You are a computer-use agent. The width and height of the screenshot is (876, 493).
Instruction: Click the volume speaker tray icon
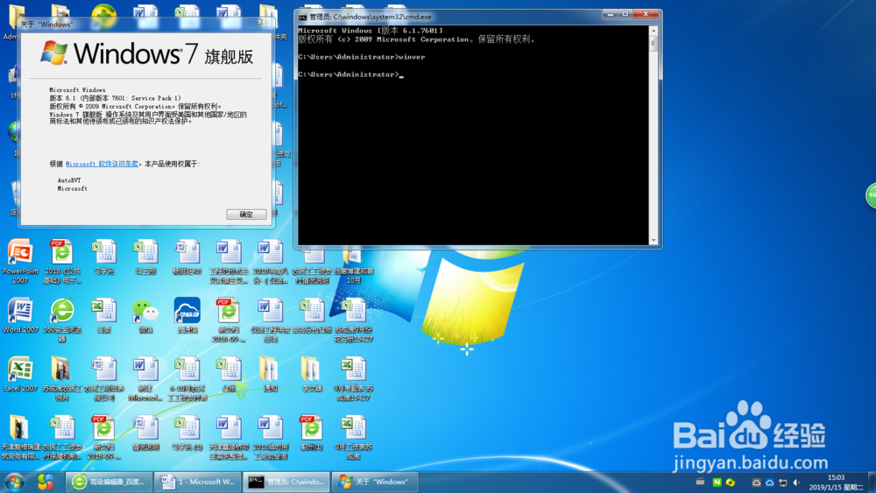click(796, 482)
